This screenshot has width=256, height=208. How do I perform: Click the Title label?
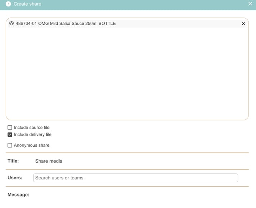13,161
